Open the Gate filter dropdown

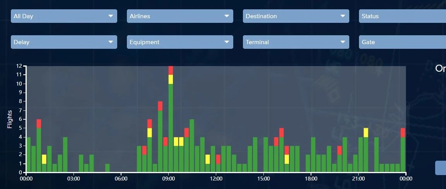point(402,42)
